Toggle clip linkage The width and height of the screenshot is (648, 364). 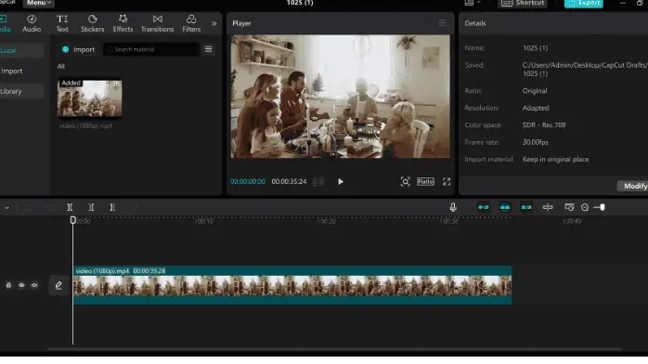(526, 207)
